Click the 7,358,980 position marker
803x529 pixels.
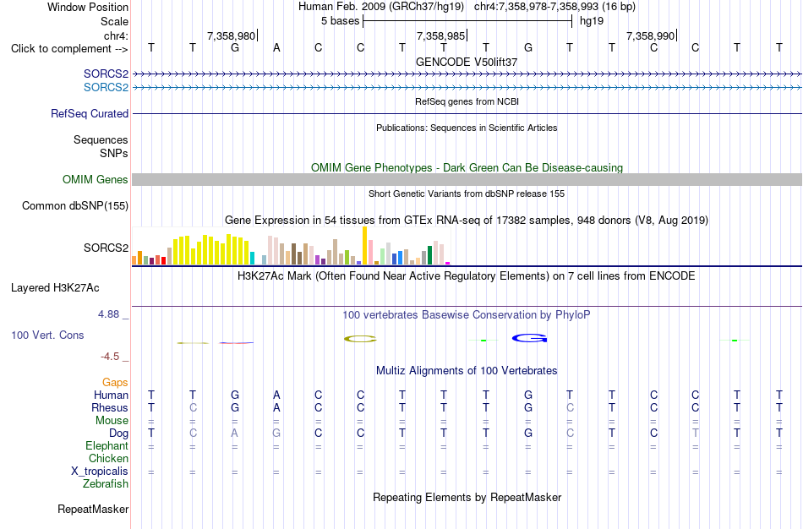[x=231, y=35]
